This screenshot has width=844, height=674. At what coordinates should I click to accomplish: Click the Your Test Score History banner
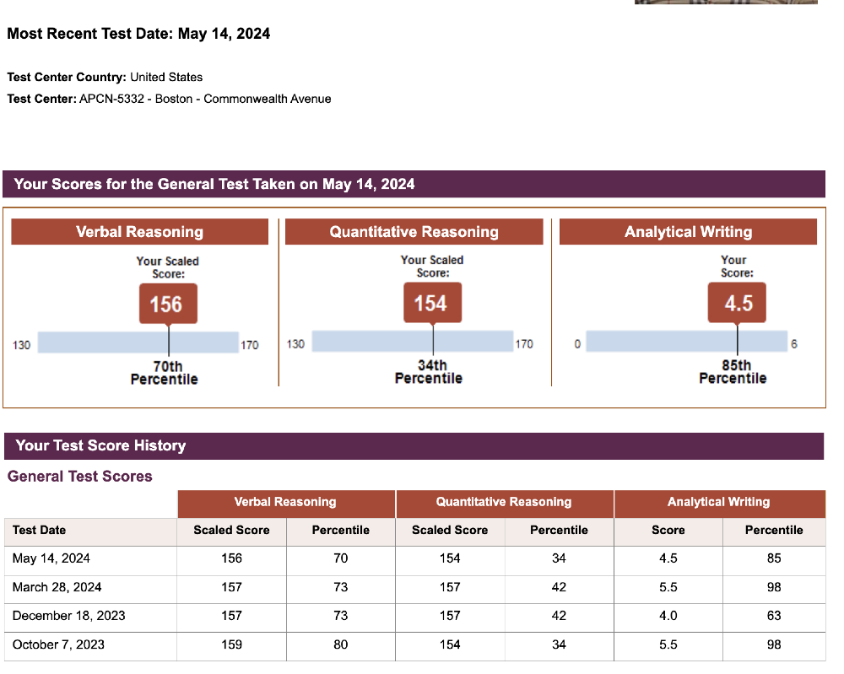(x=414, y=445)
